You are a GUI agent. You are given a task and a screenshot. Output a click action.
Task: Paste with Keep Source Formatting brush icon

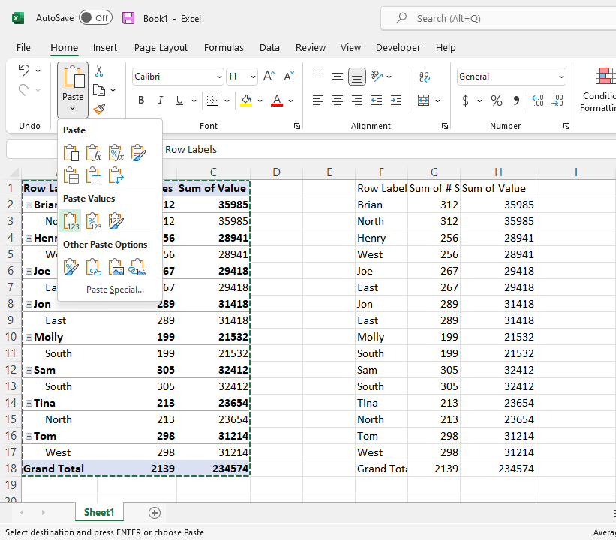137,153
